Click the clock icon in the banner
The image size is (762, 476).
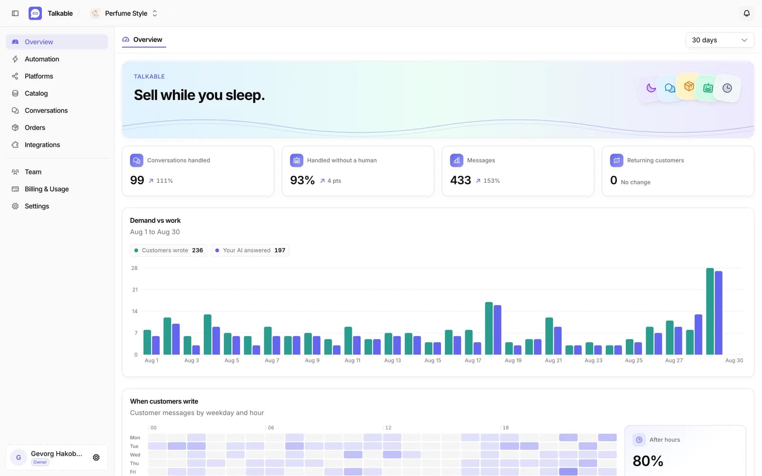(727, 88)
